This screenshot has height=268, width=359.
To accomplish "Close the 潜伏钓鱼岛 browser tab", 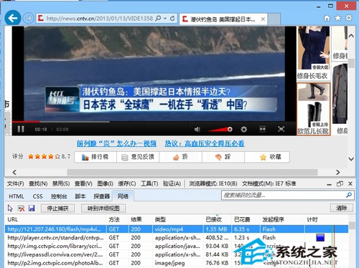I will [x=263, y=19].
